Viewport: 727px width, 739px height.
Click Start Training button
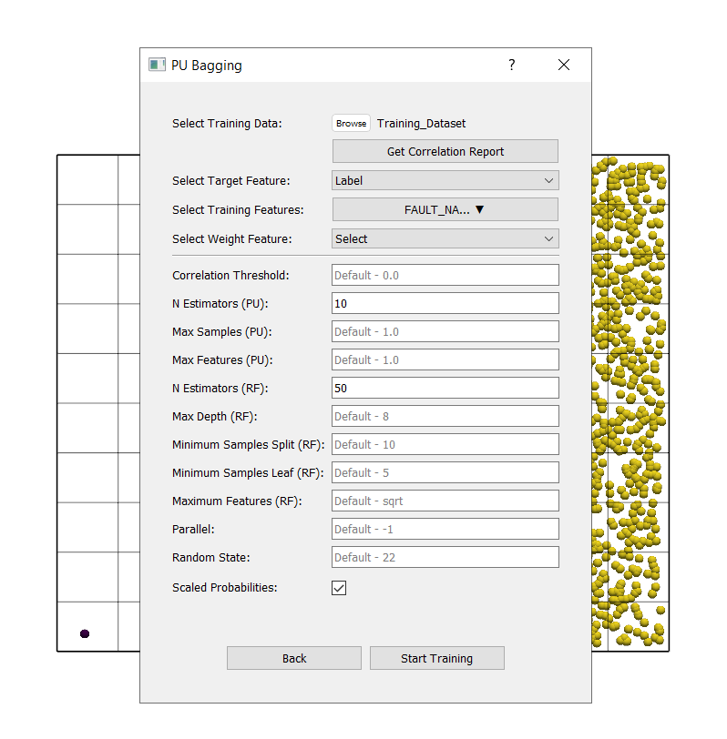tap(436, 659)
